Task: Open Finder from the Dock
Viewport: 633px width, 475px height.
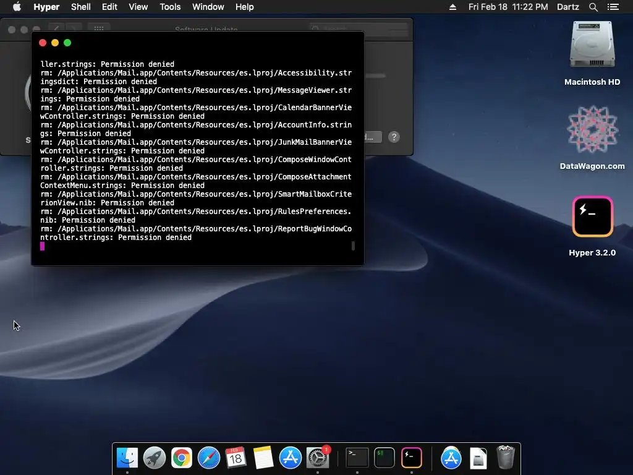Action: pyautogui.click(x=127, y=458)
